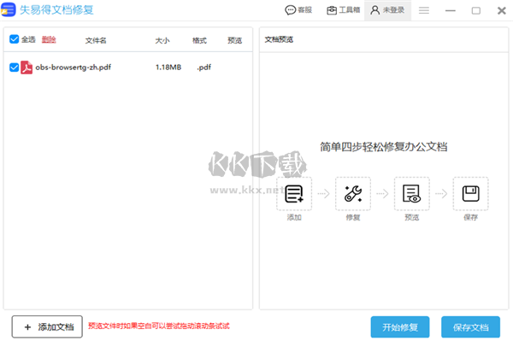Open the hamburger menu in title bar
Screen dimensions: 513x341
tap(424, 10)
